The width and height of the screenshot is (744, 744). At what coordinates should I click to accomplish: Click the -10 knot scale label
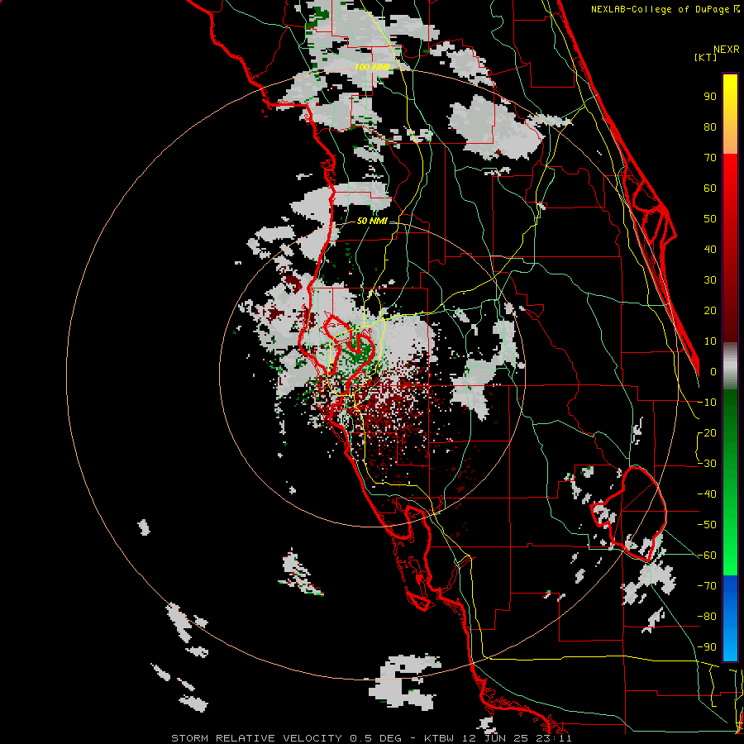click(x=707, y=403)
